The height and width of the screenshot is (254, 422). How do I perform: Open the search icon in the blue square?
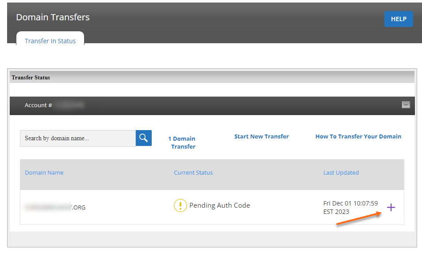tap(143, 138)
